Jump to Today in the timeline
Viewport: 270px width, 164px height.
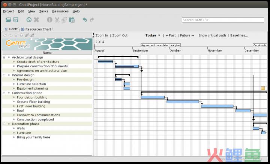(151, 35)
